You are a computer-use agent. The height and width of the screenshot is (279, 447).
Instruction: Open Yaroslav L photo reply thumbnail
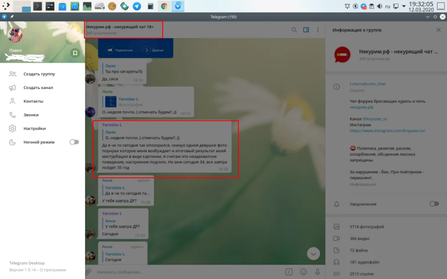[111, 102]
